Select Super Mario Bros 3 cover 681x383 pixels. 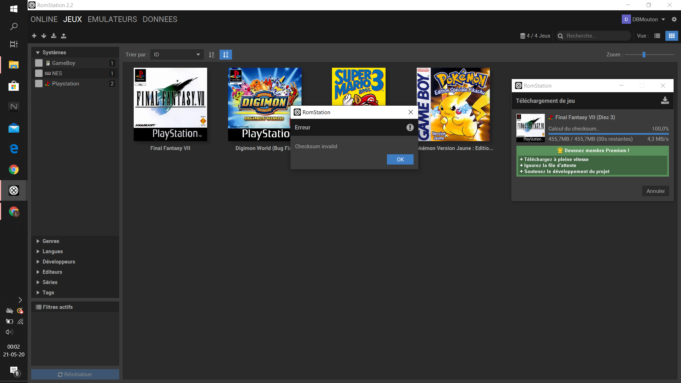coord(359,87)
